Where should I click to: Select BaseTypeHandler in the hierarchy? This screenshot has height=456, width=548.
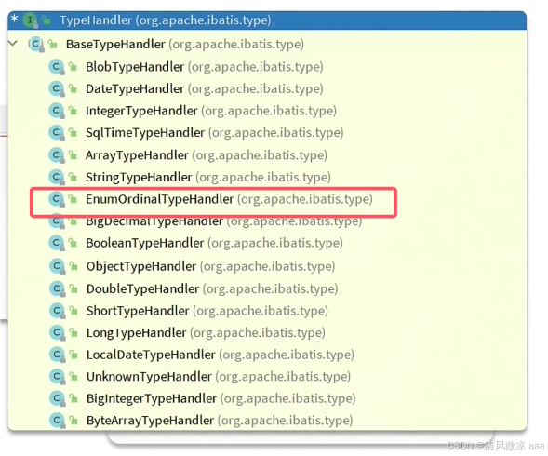click(185, 45)
